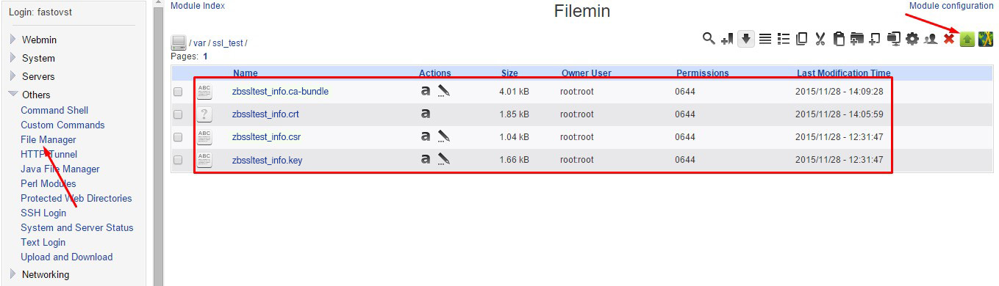The height and width of the screenshot is (286, 999).
Task: Open File Manager in the sidebar
Action: tap(49, 139)
